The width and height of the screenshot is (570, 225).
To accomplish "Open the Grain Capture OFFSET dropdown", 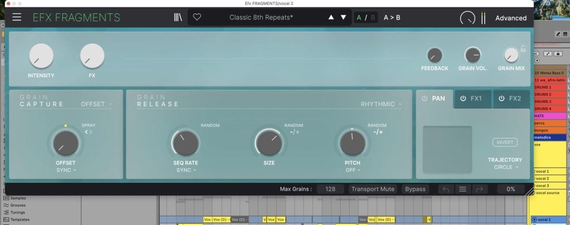I will [96, 104].
